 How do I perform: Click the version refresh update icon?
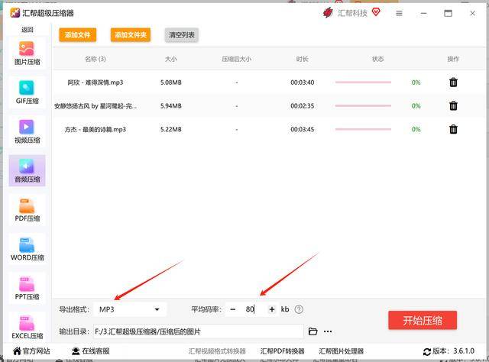427,352
